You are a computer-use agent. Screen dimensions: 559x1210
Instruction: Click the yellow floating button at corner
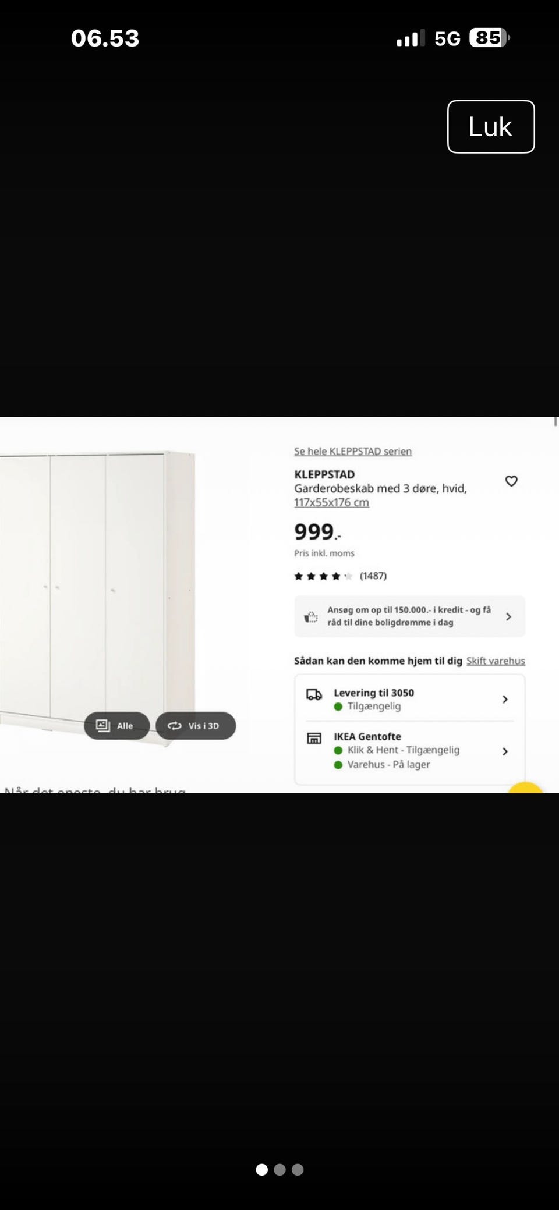click(x=525, y=787)
